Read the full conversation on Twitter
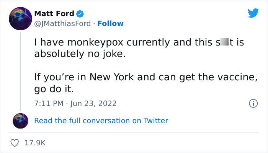The height and width of the screenshot is (153, 268). [x=101, y=120]
